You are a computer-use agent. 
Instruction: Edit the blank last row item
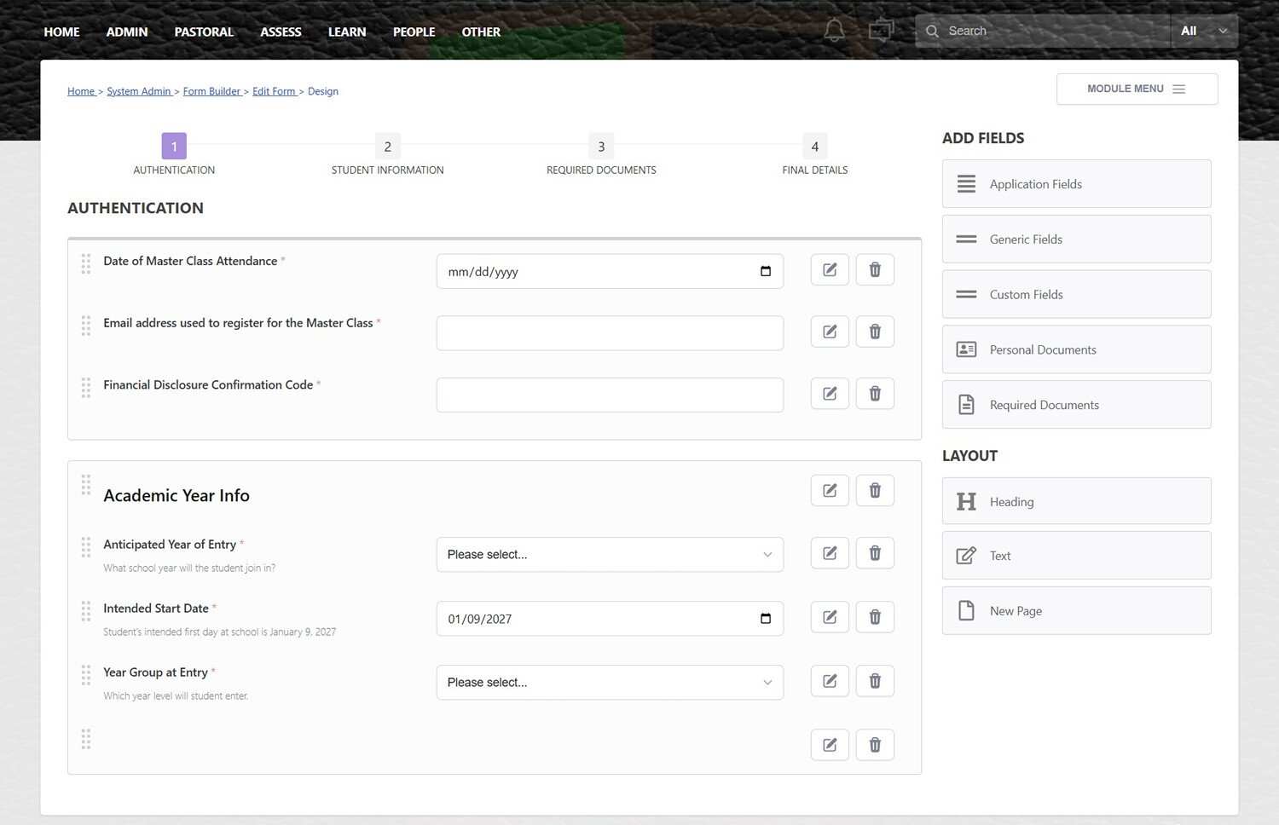(x=830, y=745)
